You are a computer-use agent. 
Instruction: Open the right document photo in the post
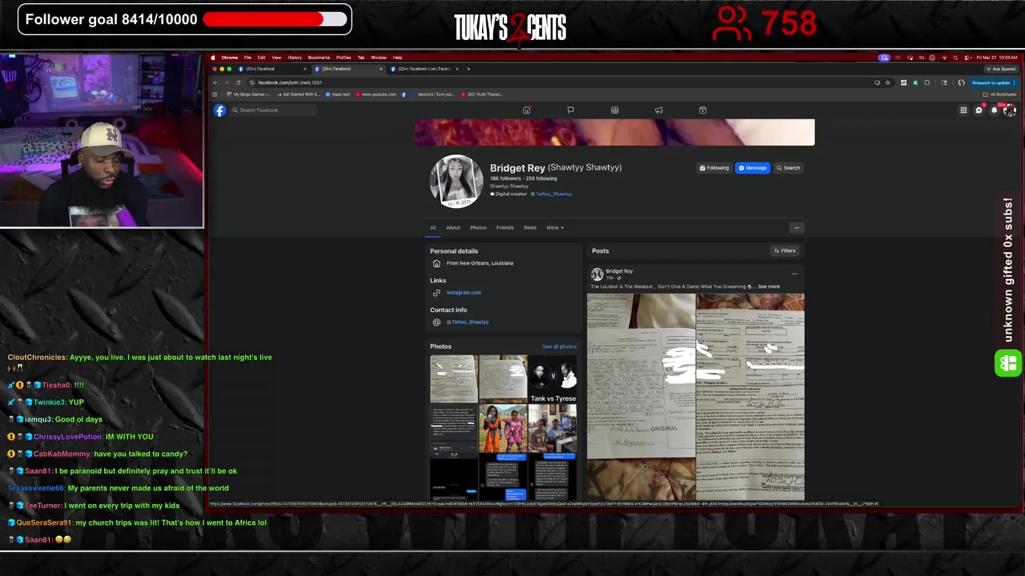(750, 398)
